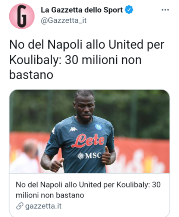Image resolution: width=179 pixels, height=217 pixels.
Task: Click the Kappa logo on the shirt
Action: tap(73, 129)
